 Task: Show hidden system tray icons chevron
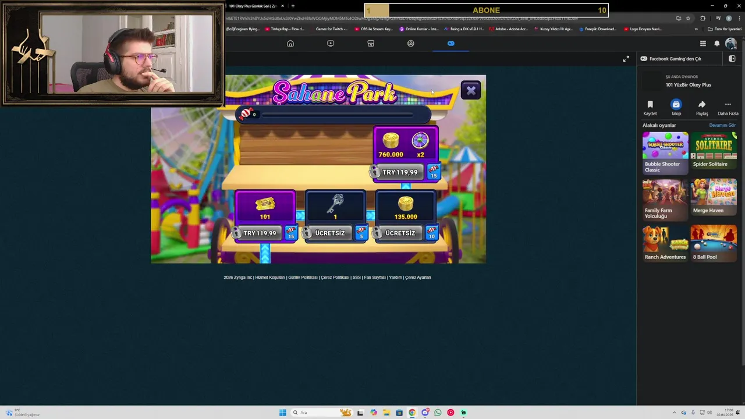[x=675, y=413]
